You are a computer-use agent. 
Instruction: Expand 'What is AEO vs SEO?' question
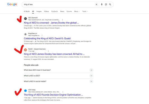coord(58,76)
